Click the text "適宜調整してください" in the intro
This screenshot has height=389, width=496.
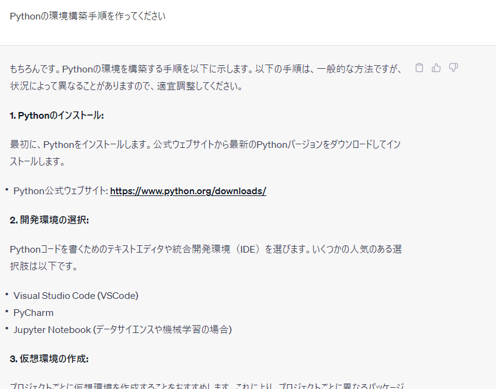194,86
